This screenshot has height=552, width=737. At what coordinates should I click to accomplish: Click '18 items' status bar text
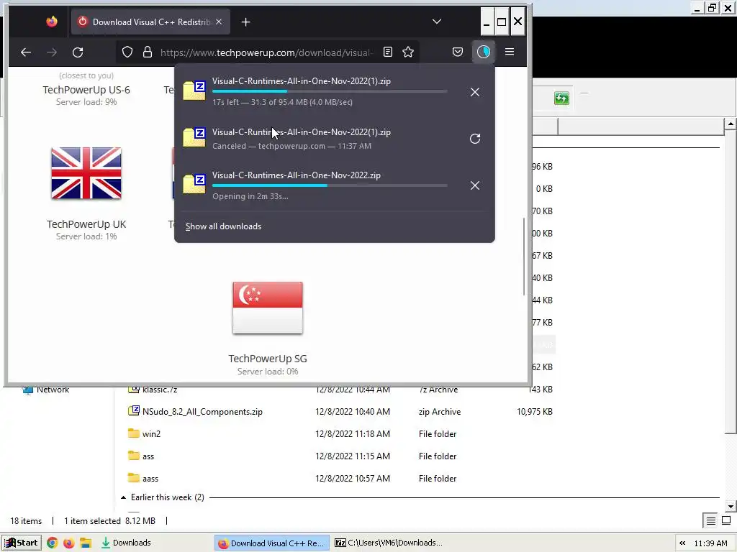point(26,521)
